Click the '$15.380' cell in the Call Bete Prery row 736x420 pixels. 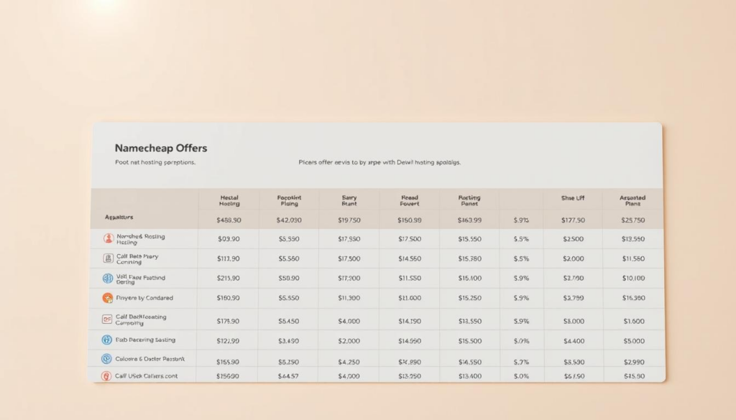tap(470, 258)
